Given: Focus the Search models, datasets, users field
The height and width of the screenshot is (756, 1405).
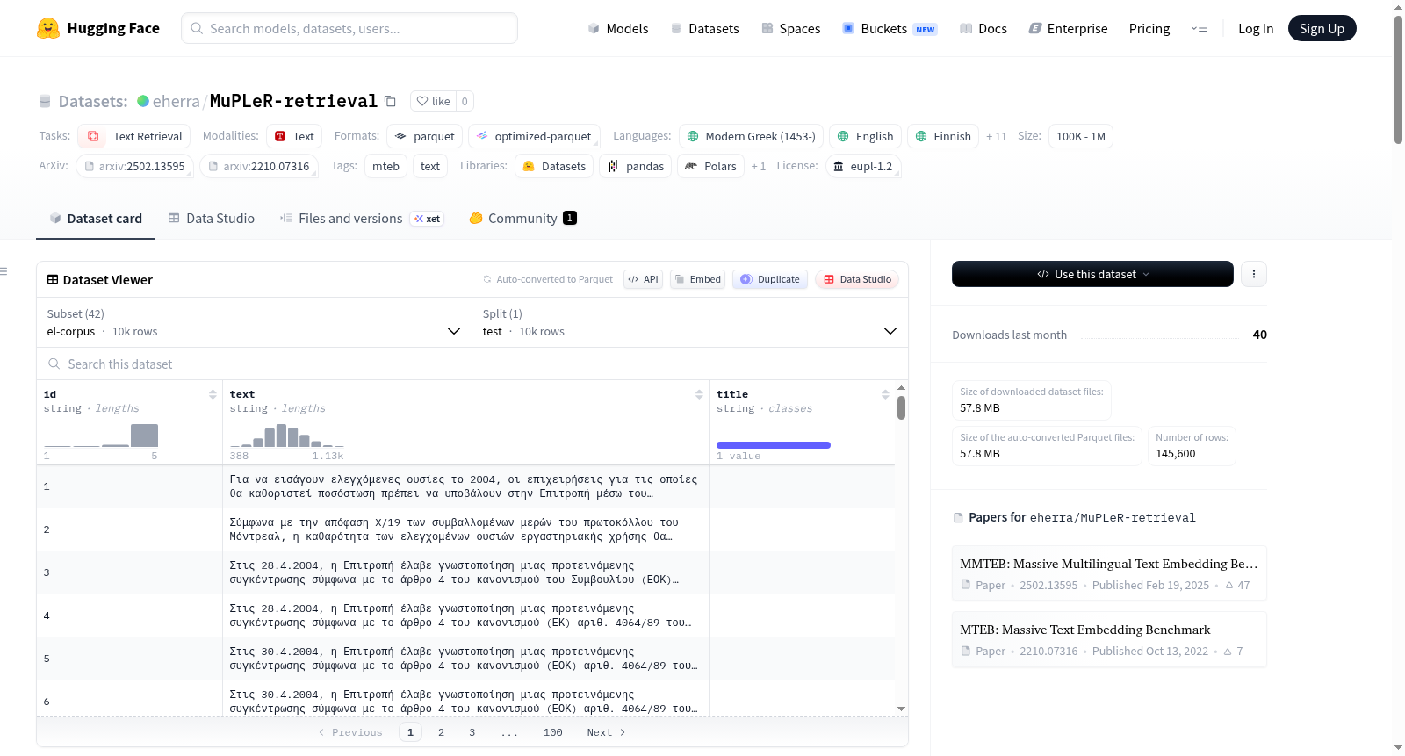Looking at the screenshot, I should (x=349, y=28).
